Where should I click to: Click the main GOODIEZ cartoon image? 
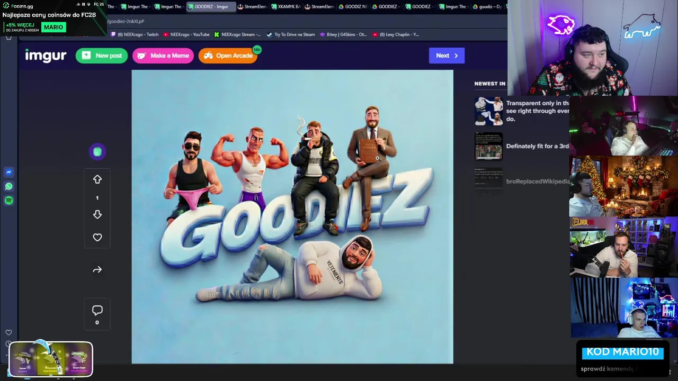click(x=292, y=217)
